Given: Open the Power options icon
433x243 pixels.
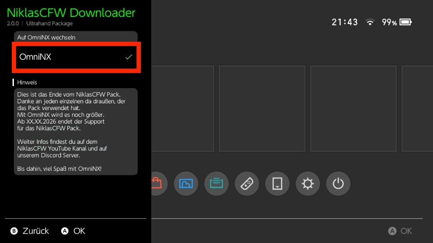Looking at the screenshot, I should pyautogui.click(x=338, y=184).
